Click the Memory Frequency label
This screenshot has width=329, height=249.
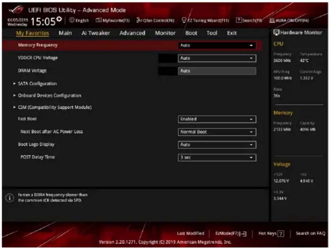38,45
